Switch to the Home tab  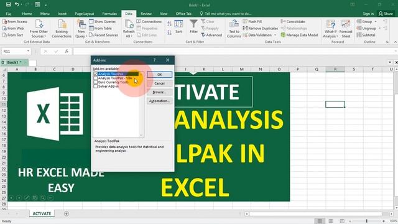point(27,14)
